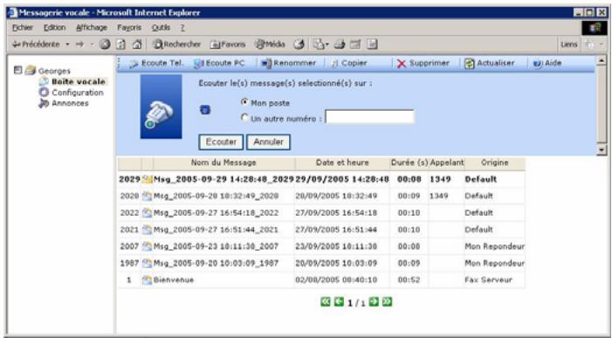Click the browser Refresh page icon
Viewport: 612px width, 338px height.
[x=121, y=45]
